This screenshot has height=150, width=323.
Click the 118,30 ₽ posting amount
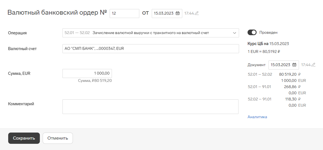(x=293, y=99)
